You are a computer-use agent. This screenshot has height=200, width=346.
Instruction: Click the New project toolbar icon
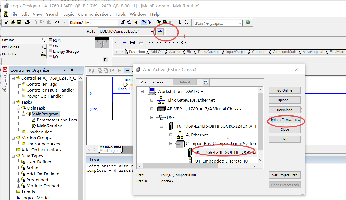click(6, 23)
